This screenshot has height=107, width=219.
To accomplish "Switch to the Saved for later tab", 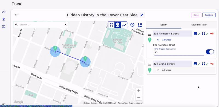I will (199, 25).
